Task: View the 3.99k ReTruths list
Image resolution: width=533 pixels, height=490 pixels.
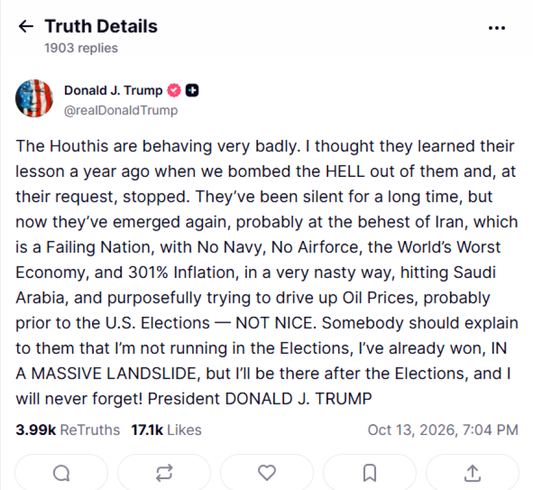Action: 68,430
